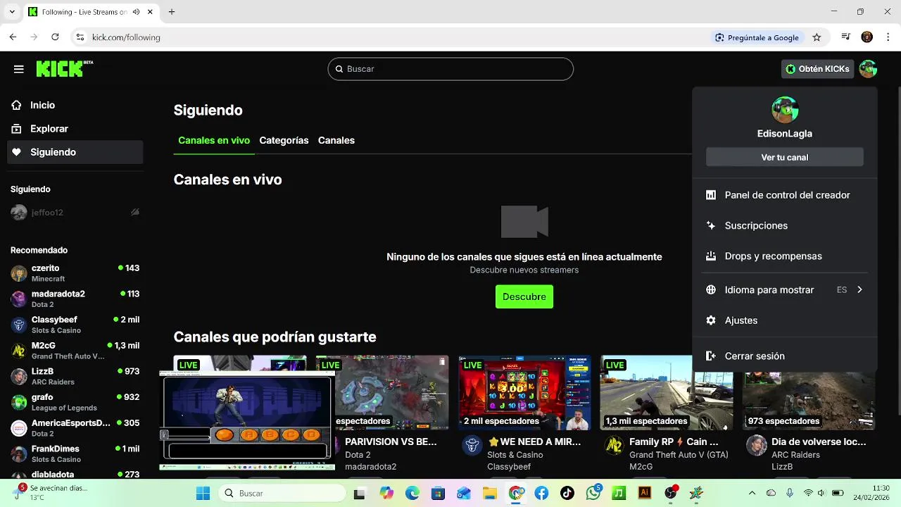Open LizzB in Recomendado list
This screenshot has width=901, height=507.
75,376
